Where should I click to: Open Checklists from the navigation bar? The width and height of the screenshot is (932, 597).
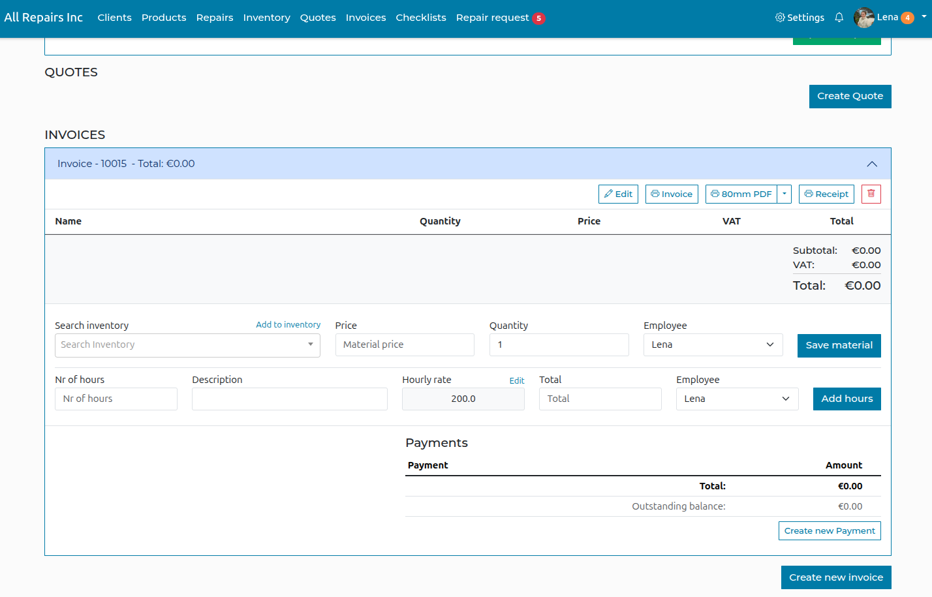(421, 18)
